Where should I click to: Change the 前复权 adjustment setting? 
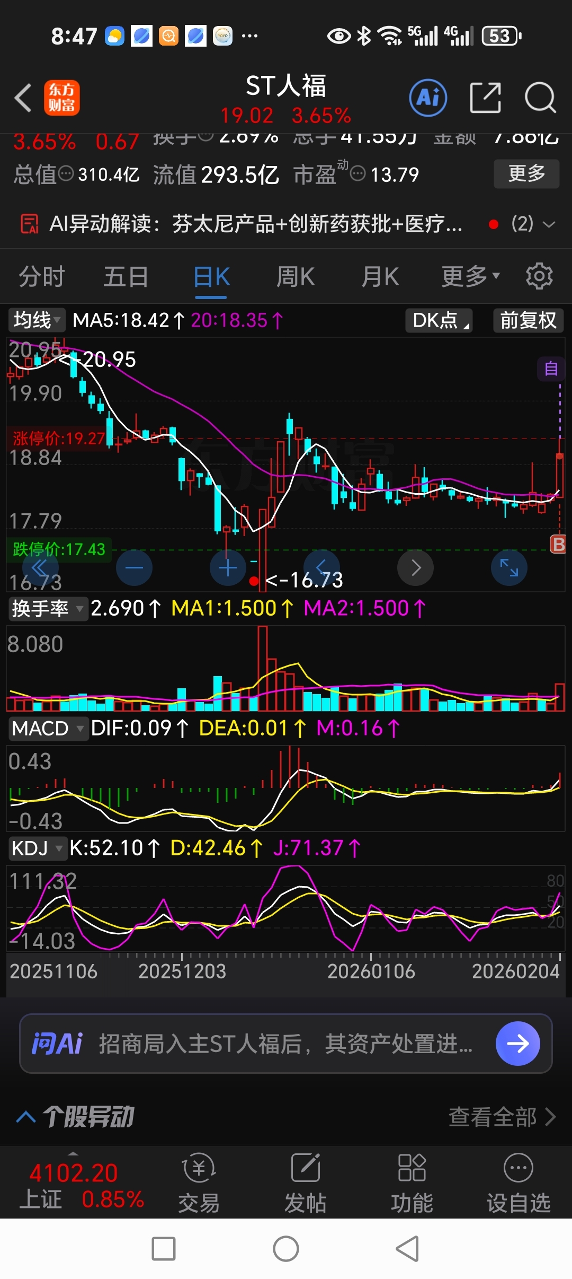click(529, 320)
